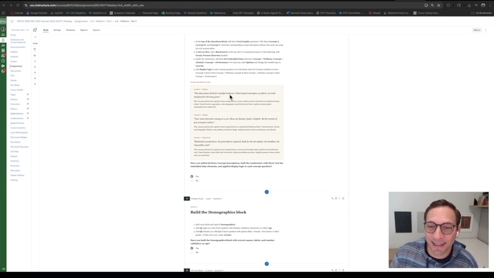
Task: Toggle visibility icon beside Outcomes
Action: pos(28,104)
